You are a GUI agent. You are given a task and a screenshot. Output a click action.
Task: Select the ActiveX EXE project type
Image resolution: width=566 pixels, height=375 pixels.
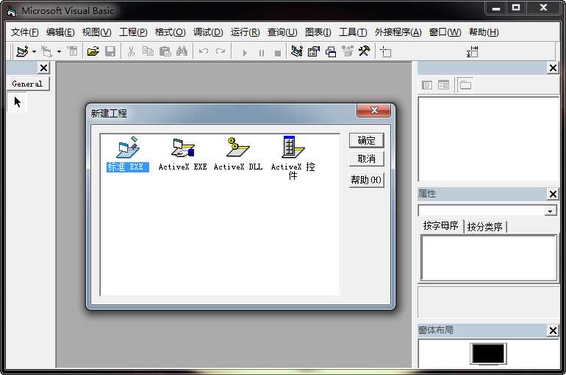182,154
